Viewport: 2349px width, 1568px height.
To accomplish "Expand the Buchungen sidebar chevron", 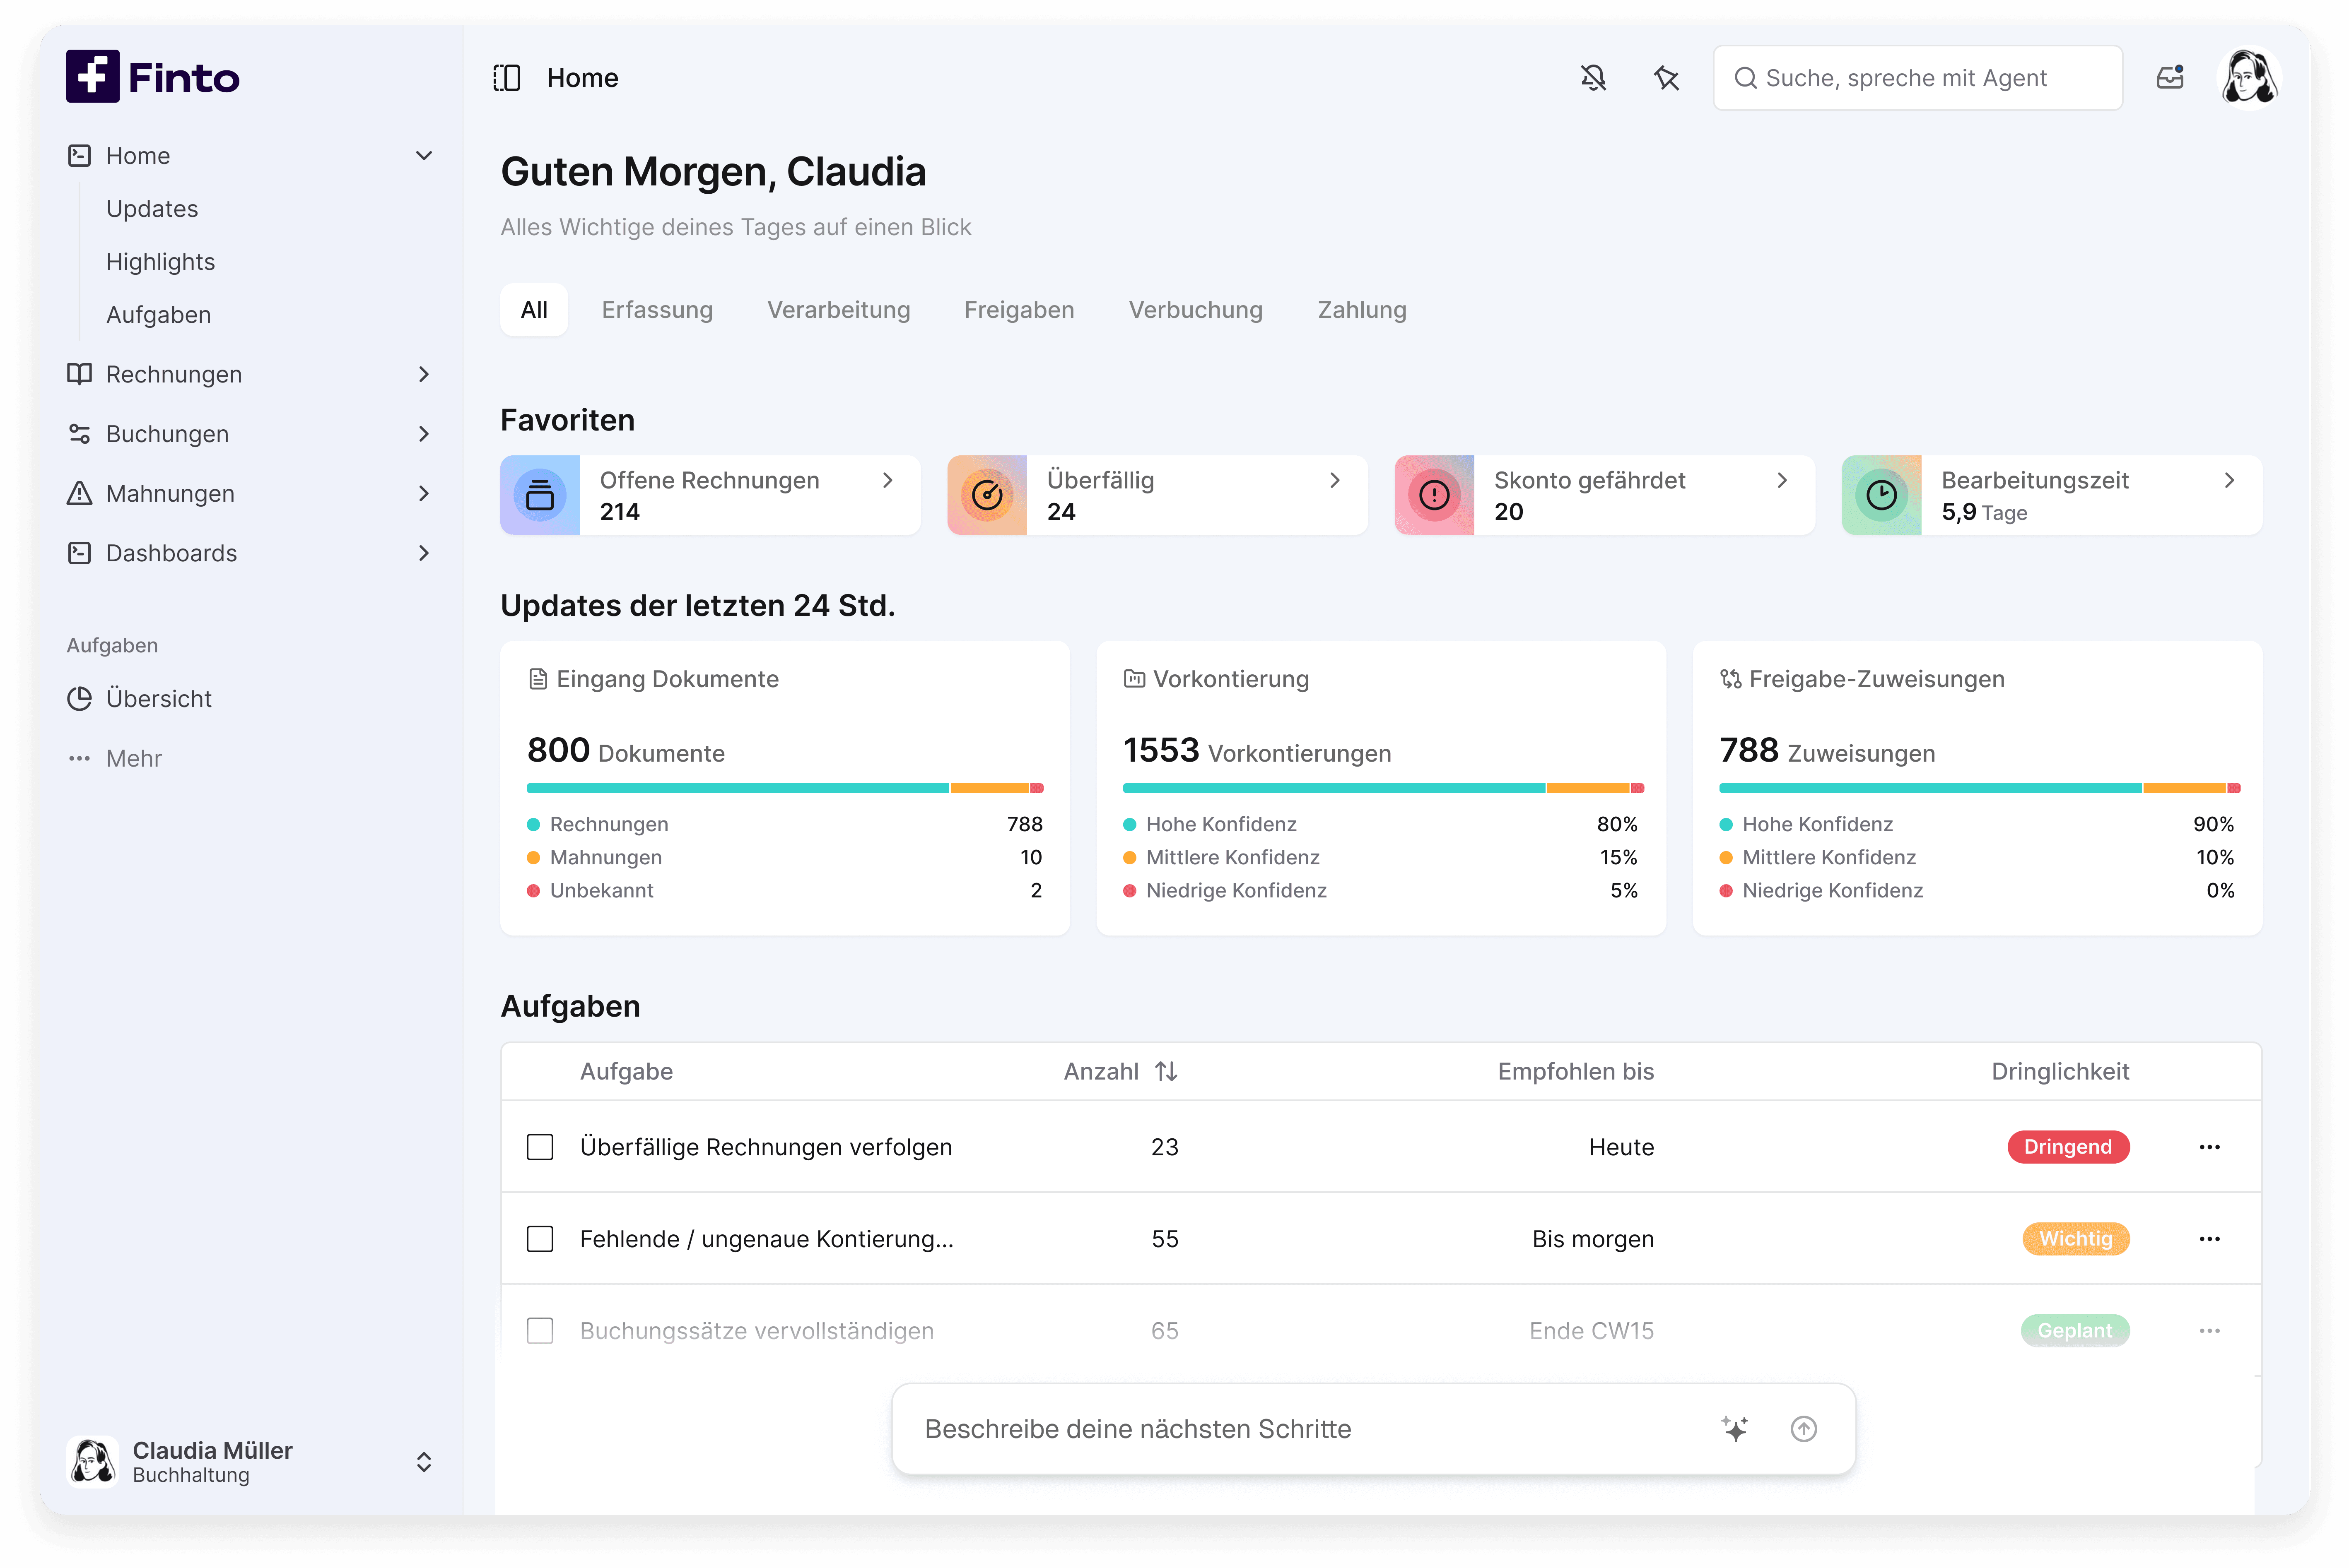I will tap(424, 434).
